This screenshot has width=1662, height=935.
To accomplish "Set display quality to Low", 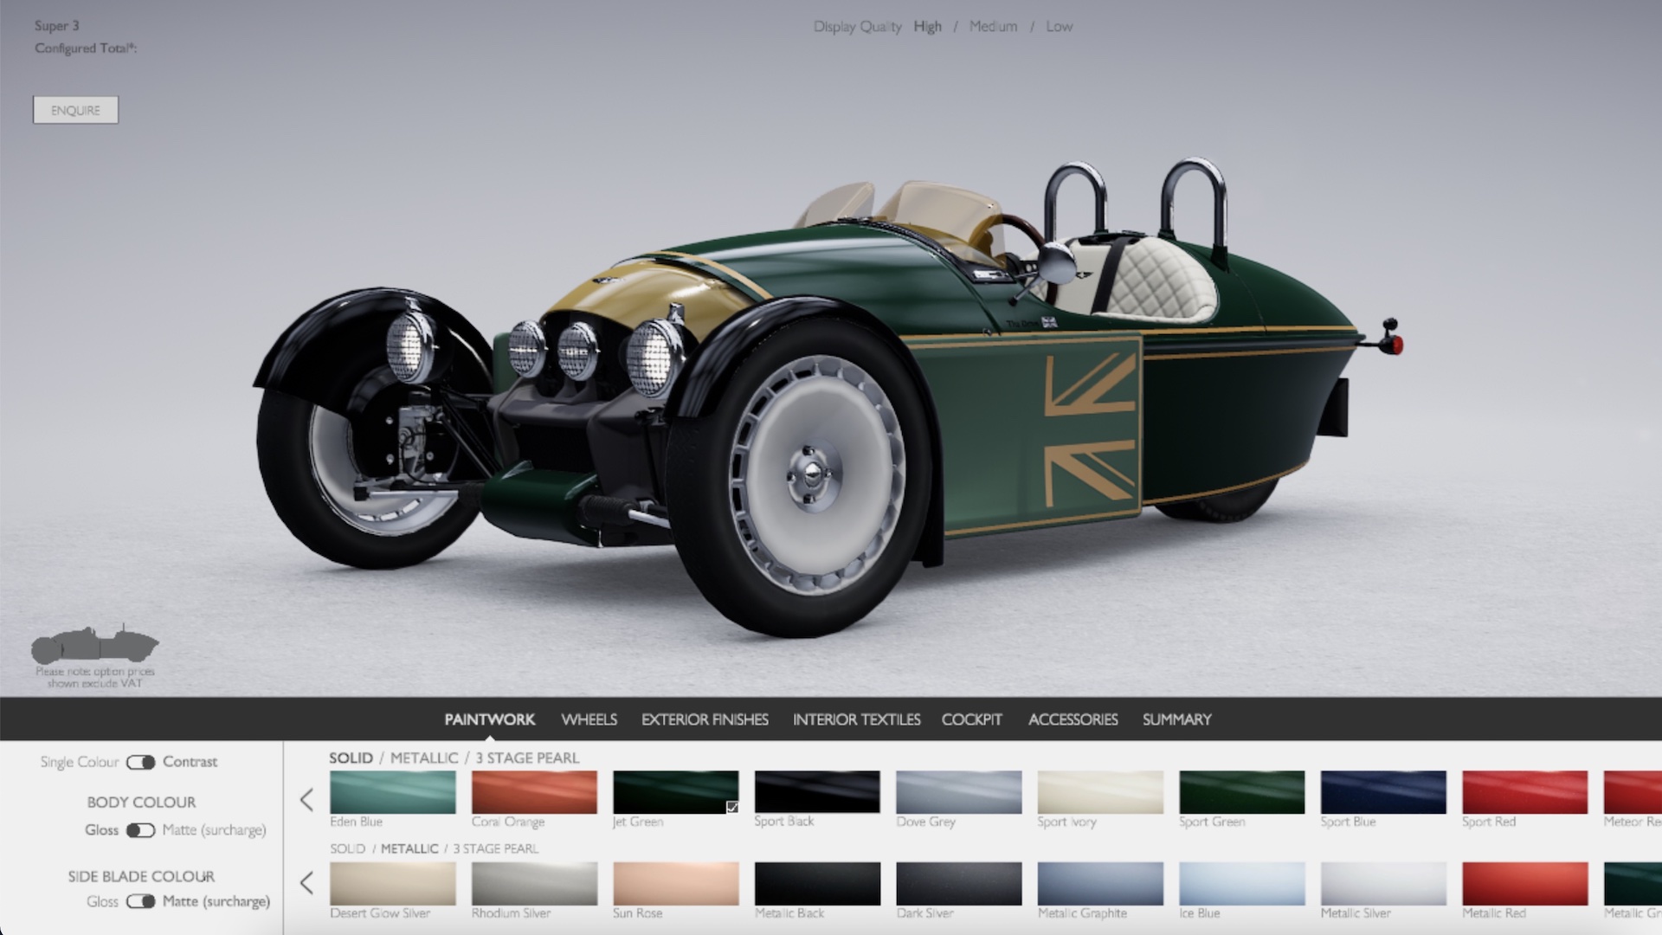I will click(x=1059, y=27).
